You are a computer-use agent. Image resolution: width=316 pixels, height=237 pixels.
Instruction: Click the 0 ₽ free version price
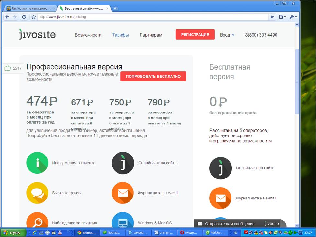[218, 102]
